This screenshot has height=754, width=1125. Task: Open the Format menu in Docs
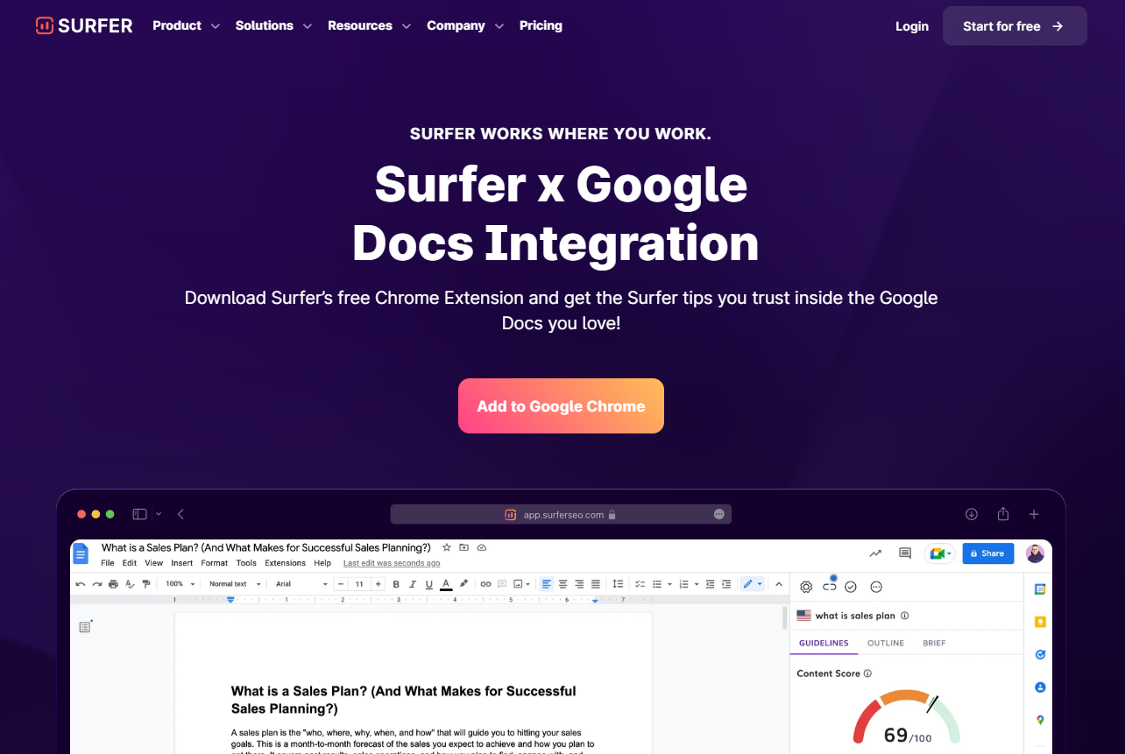[215, 563]
